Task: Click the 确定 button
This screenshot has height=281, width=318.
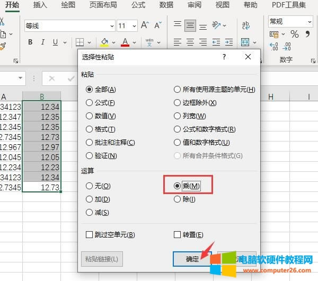Action: tap(192, 259)
